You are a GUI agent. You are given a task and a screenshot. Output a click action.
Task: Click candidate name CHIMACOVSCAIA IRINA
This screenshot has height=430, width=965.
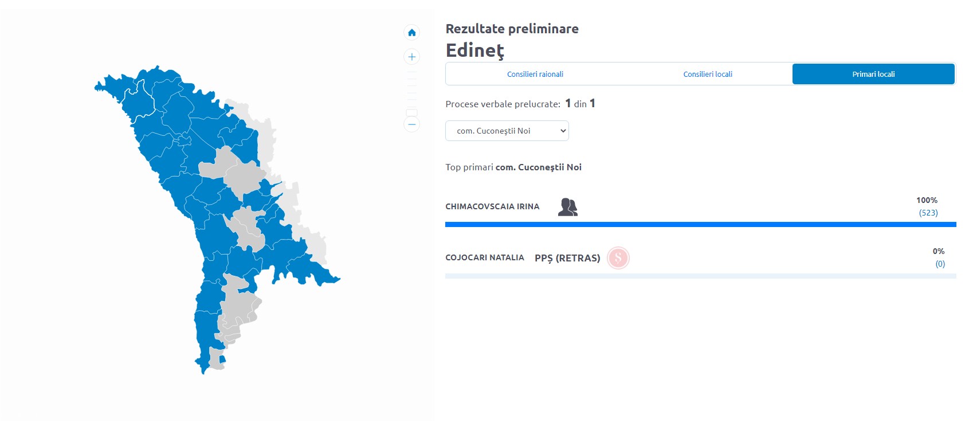click(x=492, y=206)
